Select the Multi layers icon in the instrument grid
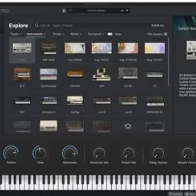196x196 pixels. (x=128, y=126)
